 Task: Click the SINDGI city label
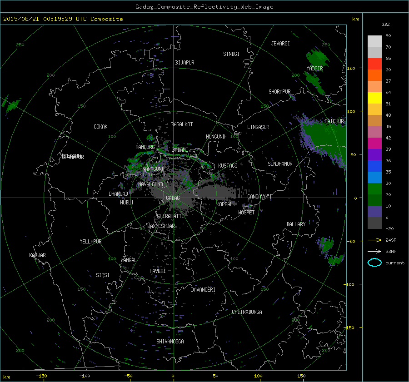click(x=231, y=54)
